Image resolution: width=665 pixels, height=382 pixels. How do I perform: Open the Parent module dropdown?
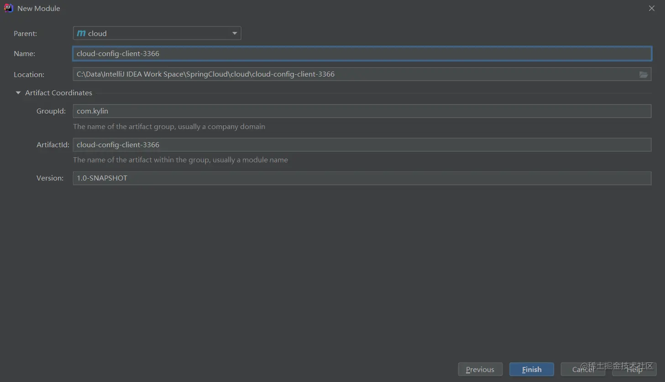[157, 33]
